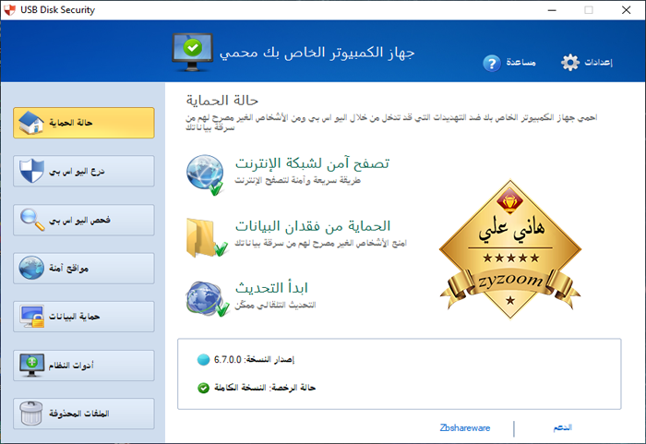The image size is (646, 444).
Task: Click the version text 6.7.0.0
Action: (228, 359)
